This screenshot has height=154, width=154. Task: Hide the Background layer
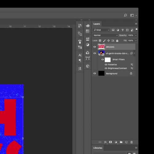(x=95, y=73)
